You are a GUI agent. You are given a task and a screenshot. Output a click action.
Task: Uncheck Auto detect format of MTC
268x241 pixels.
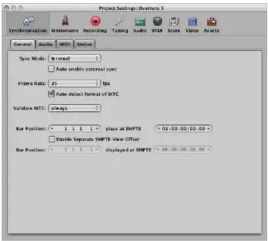point(51,94)
